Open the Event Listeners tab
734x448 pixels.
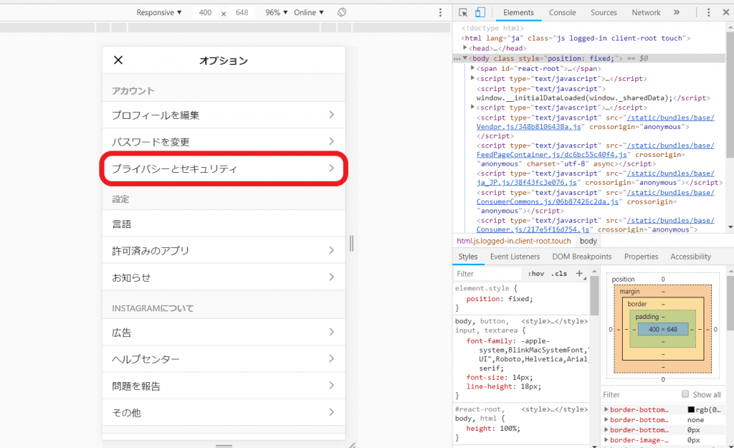coord(515,257)
